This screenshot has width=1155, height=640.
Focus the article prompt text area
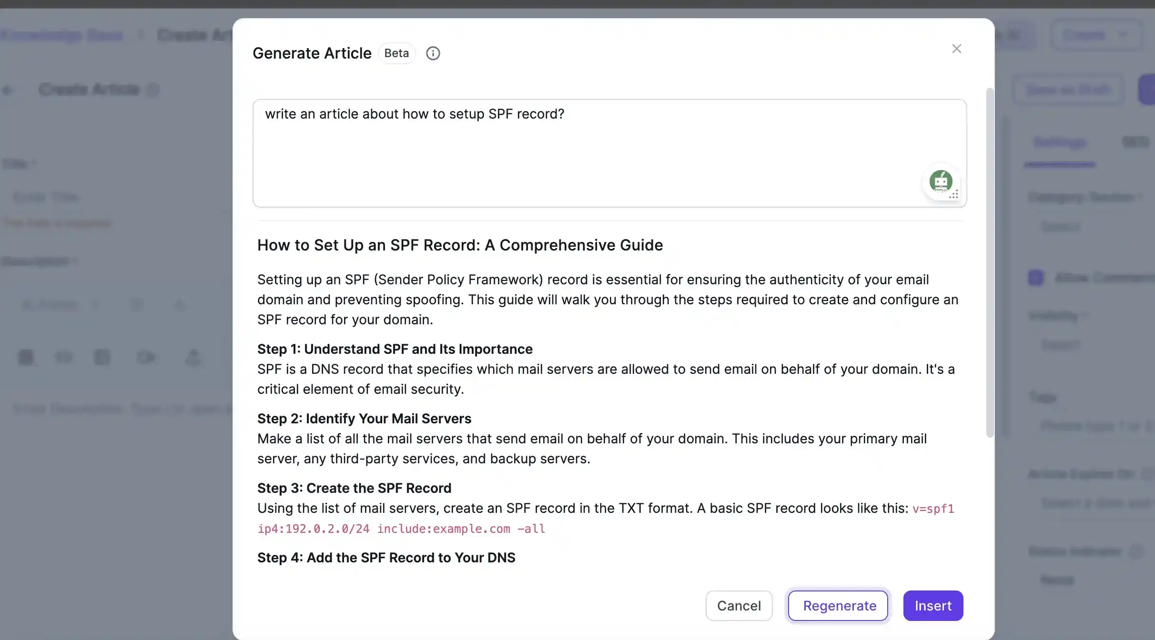pos(609,153)
